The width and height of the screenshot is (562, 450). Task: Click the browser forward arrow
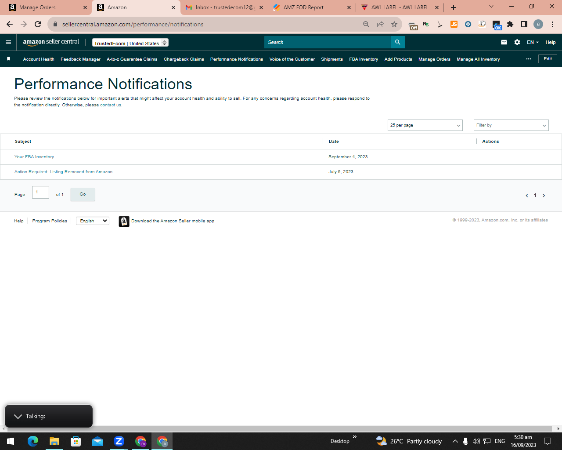[24, 24]
